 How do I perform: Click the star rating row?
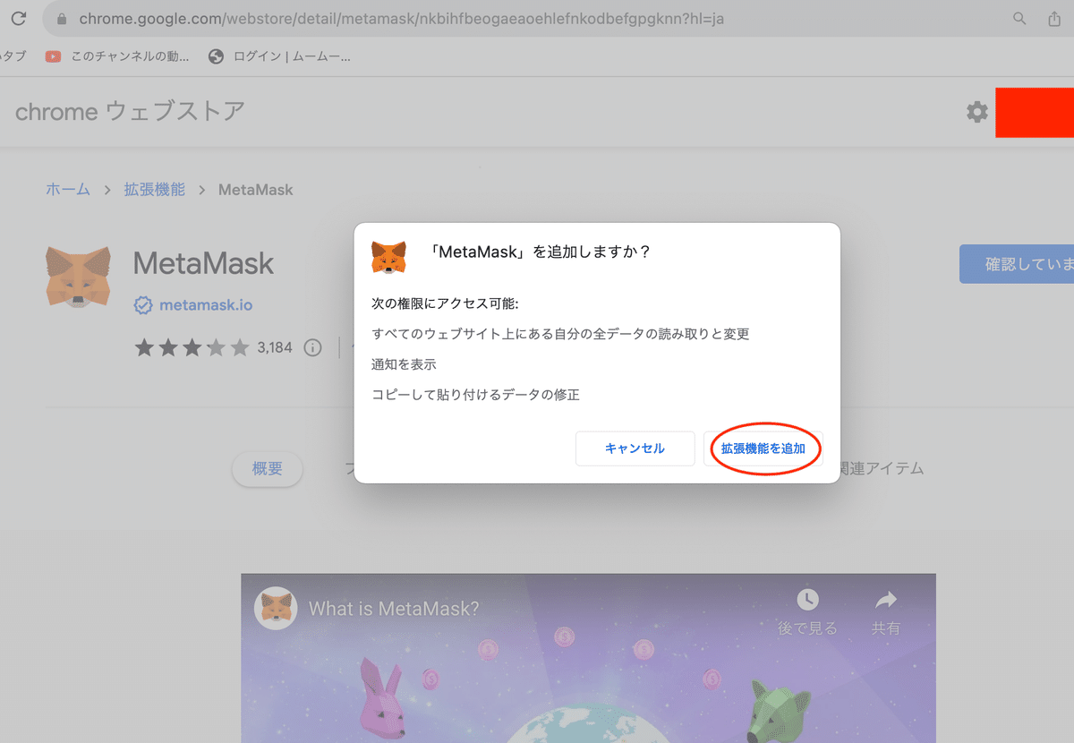pyautogui.click(x=192, y=347)
